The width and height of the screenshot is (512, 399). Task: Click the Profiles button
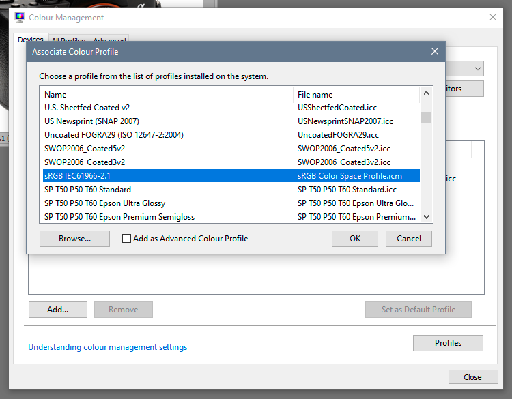point(448,343)
